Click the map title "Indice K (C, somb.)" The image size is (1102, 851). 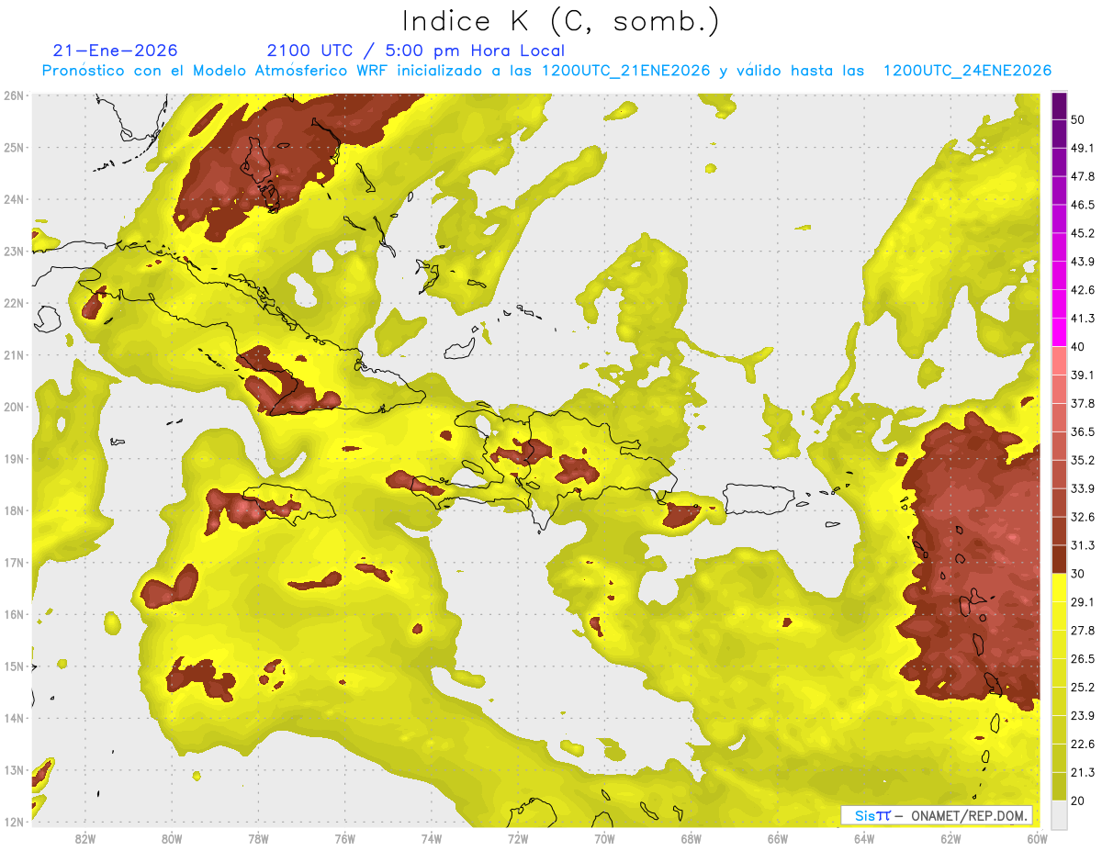pos(561,21)
